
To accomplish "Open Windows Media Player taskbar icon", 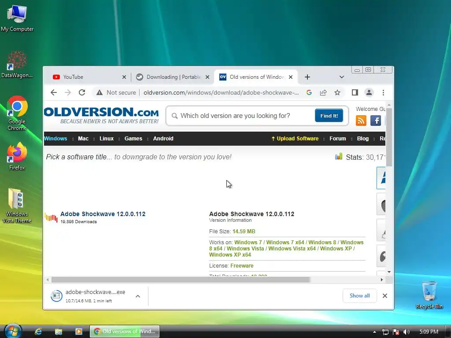I will (78, 332).
